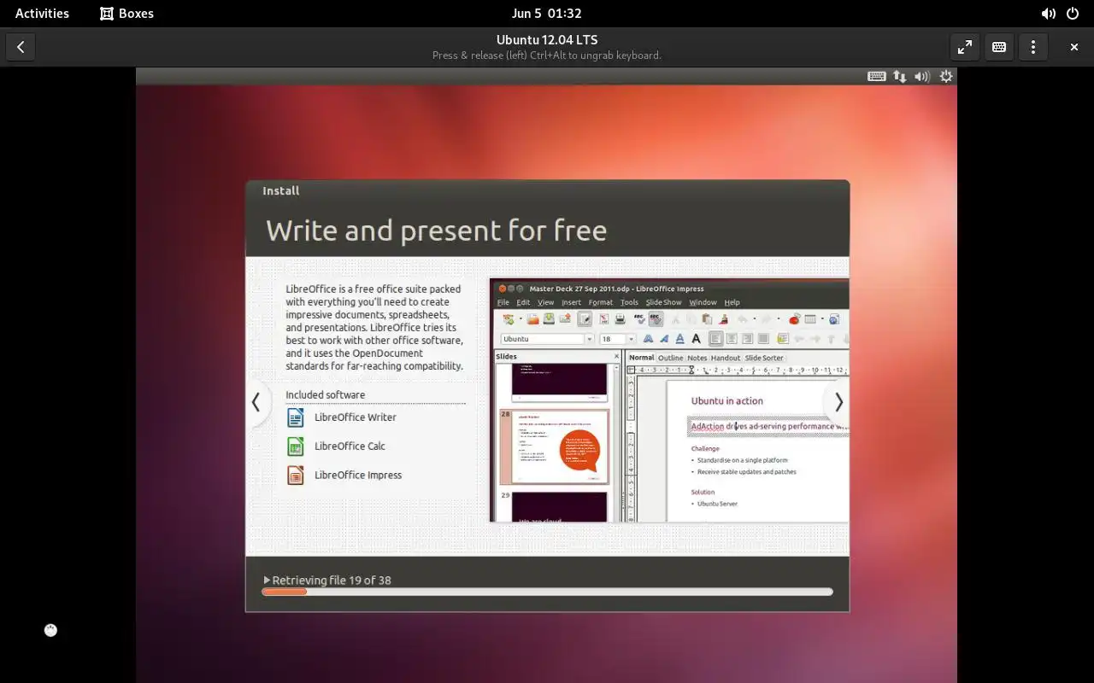Click the LibreOffice Calc label
The height and width of the screenshot is (683, 1094).
[350, 447]
